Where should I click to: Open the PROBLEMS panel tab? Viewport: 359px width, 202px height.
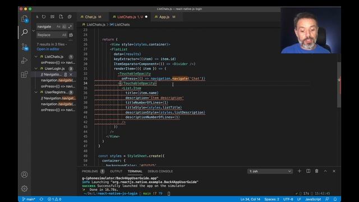pos(93,171)
